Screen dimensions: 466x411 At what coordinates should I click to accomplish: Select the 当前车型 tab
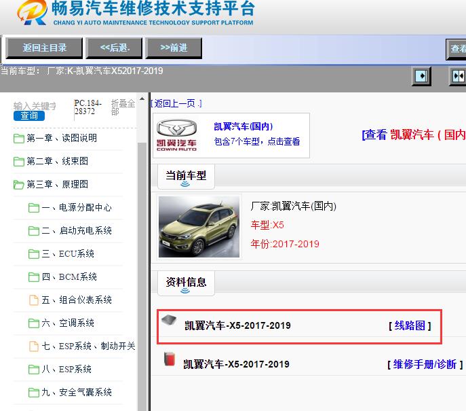(x=186, y=177)
